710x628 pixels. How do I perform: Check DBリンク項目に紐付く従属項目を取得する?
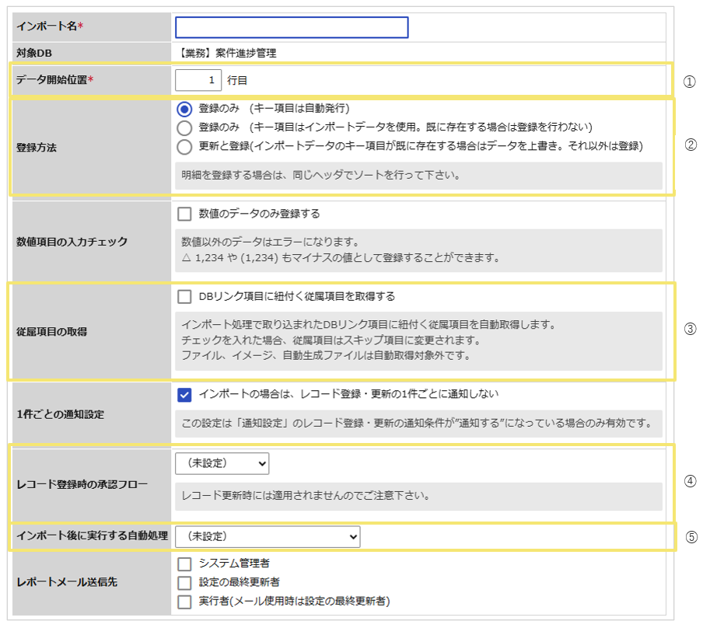point(184,297)
